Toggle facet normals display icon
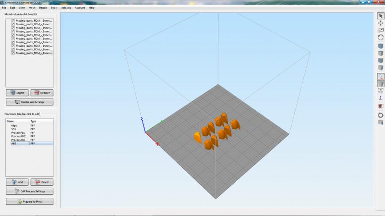The height and width of the screenshot is (216, 385). pyautogui.click(x=381, y=98)
